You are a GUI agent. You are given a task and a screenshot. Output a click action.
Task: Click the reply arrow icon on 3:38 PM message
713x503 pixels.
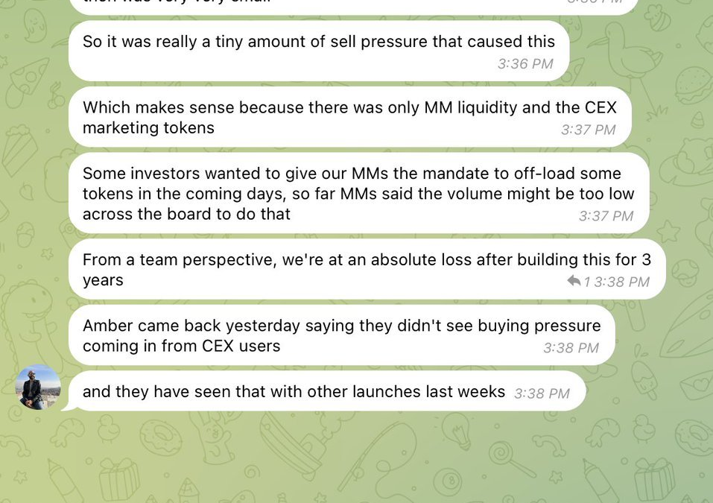click(x=574, y=281)
